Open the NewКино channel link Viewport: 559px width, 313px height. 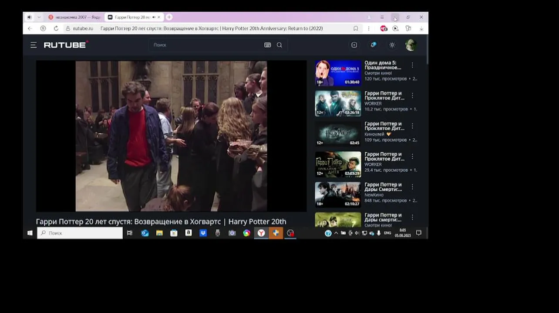pyautogui.click(x=374, y=195)
